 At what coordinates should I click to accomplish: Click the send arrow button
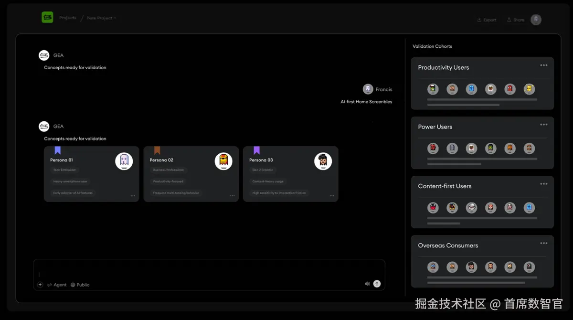pyautogui.click(x=377, y=284)
